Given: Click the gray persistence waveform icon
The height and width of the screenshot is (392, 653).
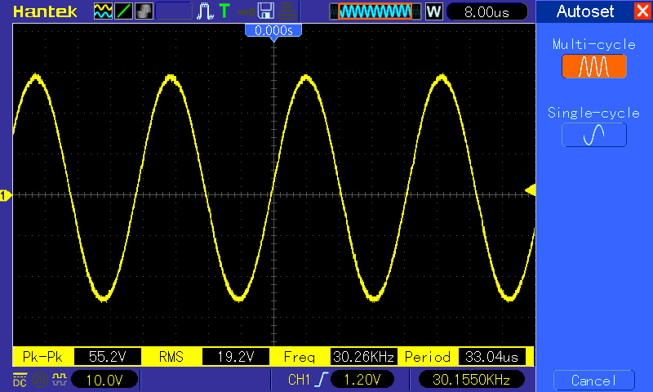Looking at the screenshot, I should point(144,11).
